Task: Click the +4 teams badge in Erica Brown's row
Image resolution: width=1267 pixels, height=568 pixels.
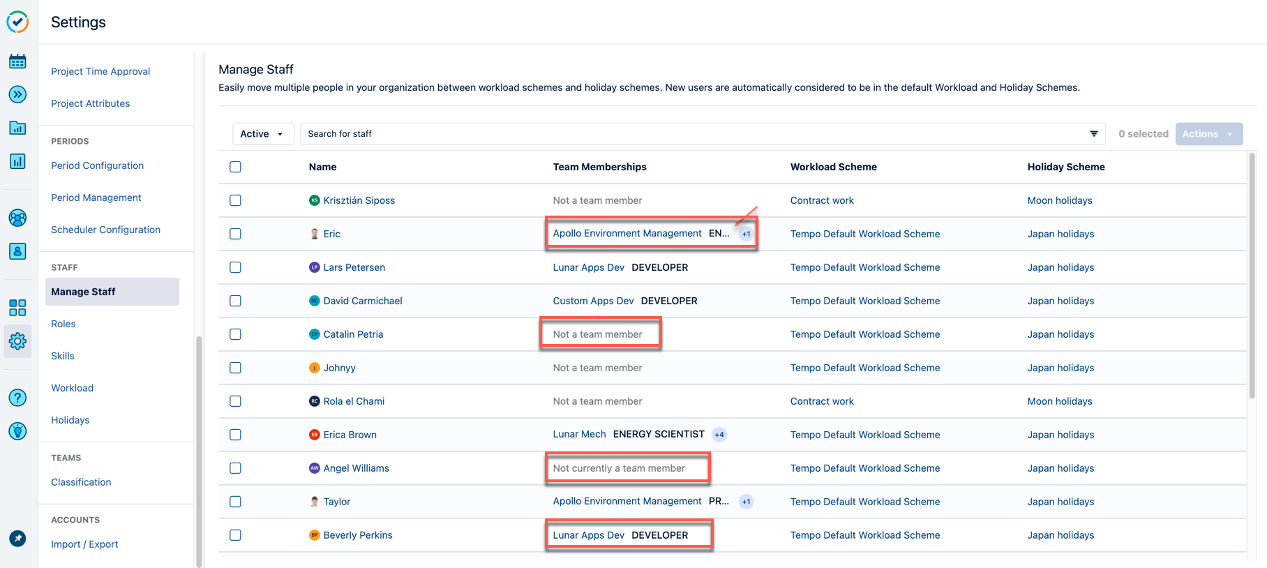Action: pyautogui.click(x=719, y=435)
